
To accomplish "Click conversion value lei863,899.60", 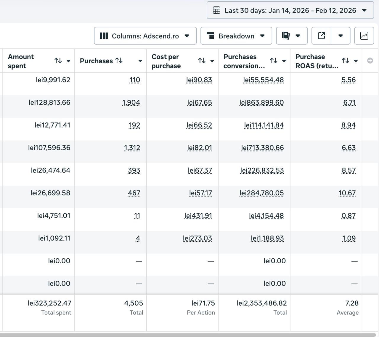I will [261, 103].
